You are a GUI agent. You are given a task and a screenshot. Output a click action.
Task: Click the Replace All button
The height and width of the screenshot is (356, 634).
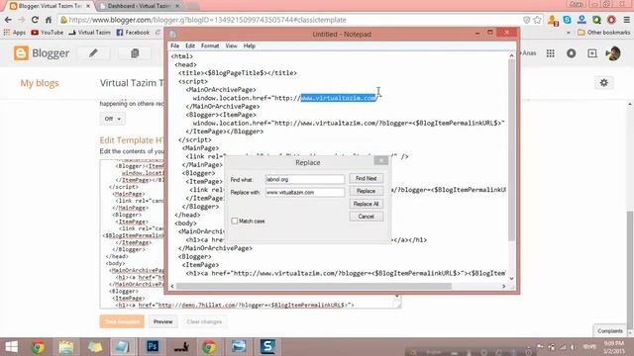click(366, 204)
